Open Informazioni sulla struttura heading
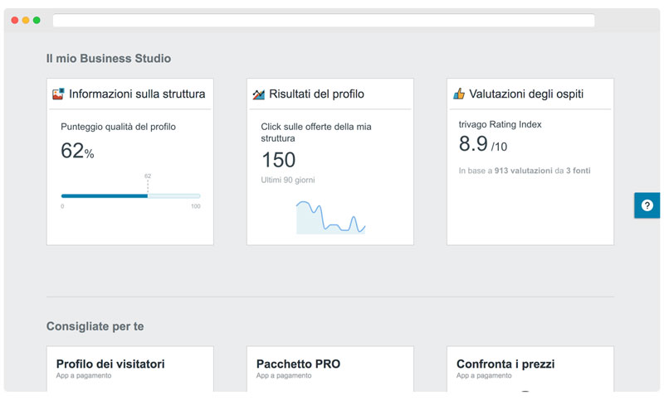The height and width of the screenshot is (400, 664). tap(137, 94)
